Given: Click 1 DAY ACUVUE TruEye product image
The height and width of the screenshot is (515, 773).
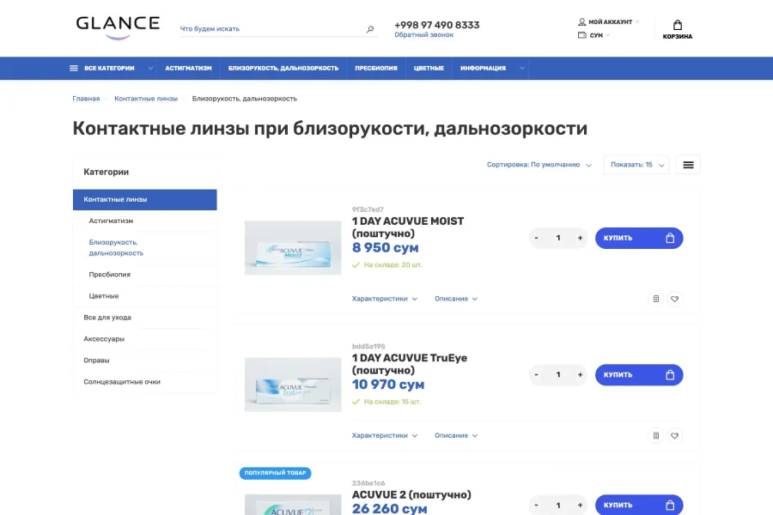Looking at the screenshot, I should 293,385.
